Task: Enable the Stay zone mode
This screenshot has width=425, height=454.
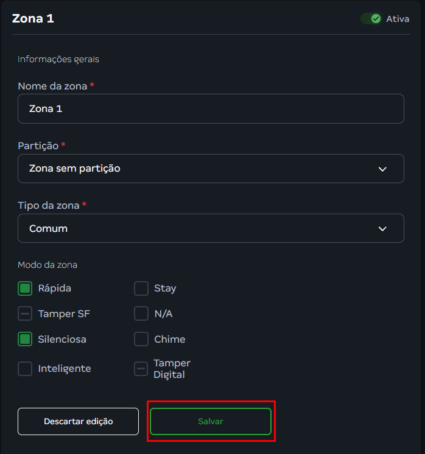Action: tap(141, 288)
